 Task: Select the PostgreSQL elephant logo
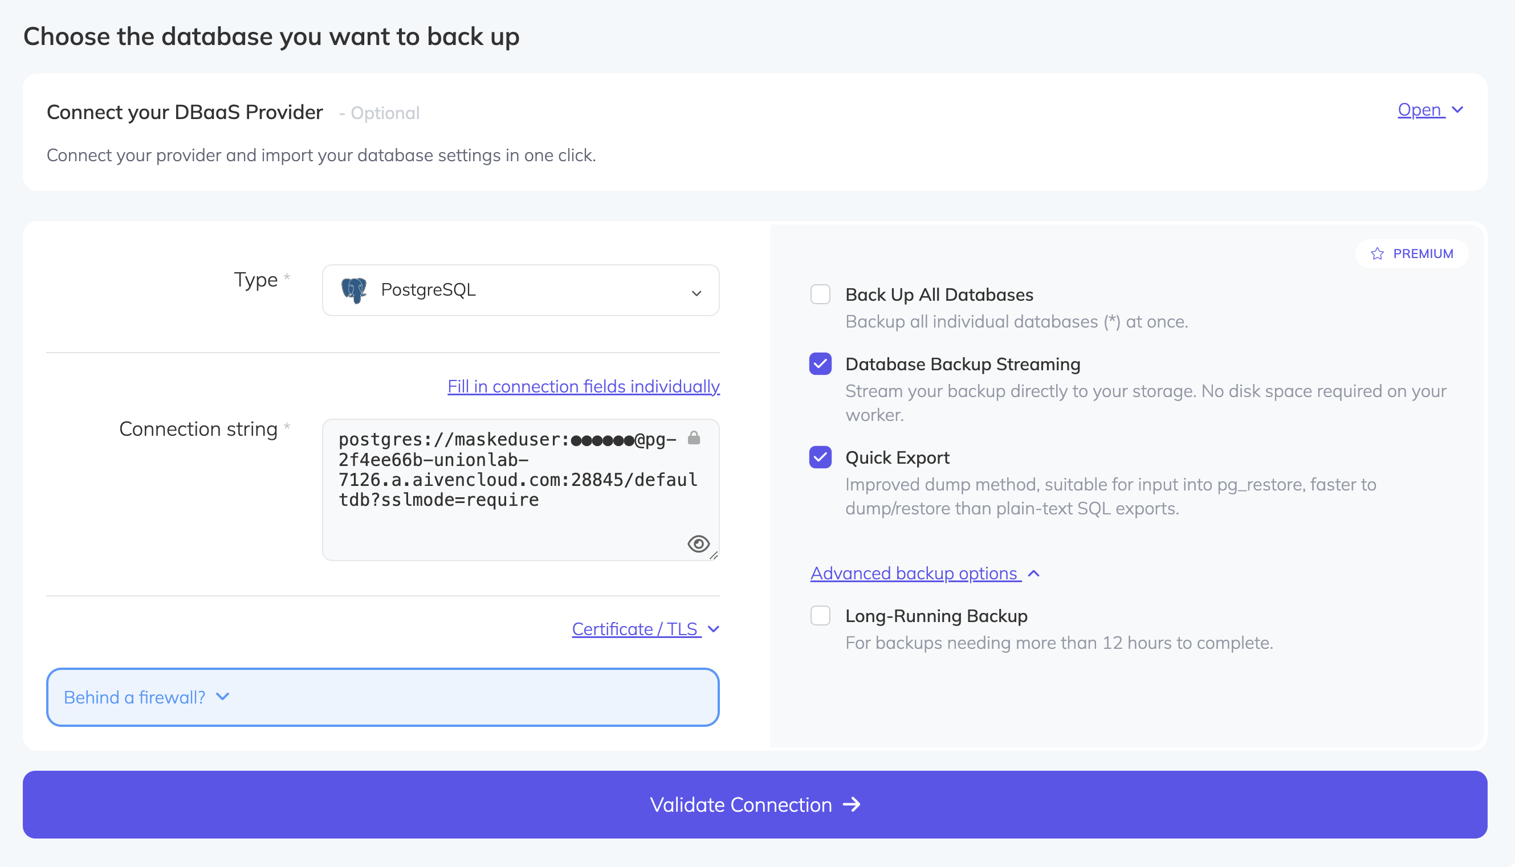click(355, 290)
